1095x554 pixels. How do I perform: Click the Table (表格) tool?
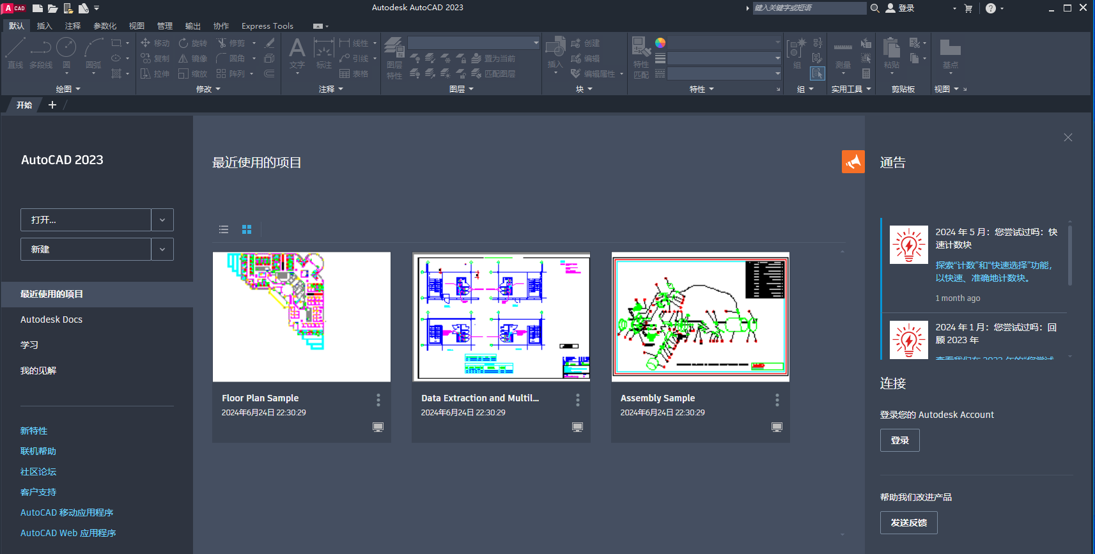tap(354, 73)
